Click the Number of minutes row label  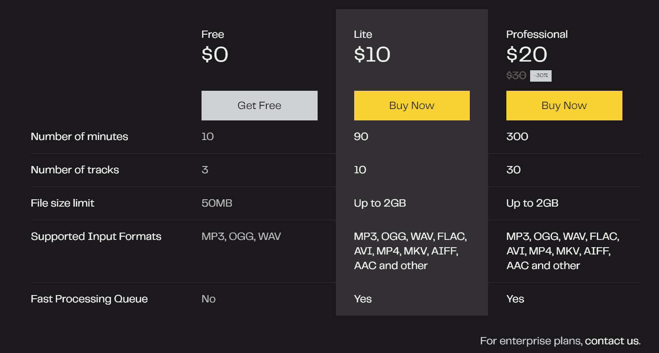click(80, 136)
